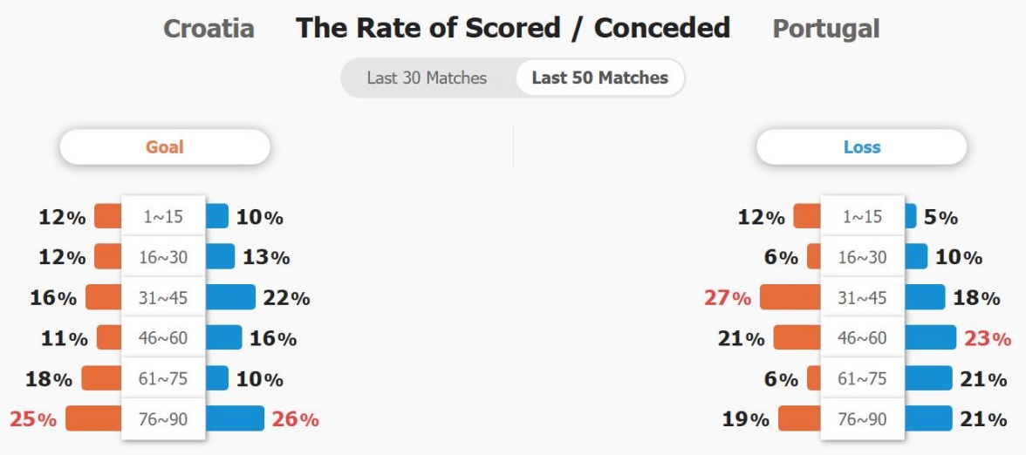Click the Croatia team name
The width and height of the screenshot is (1026, 455).
pyautogui.click(x=209, y=29)
